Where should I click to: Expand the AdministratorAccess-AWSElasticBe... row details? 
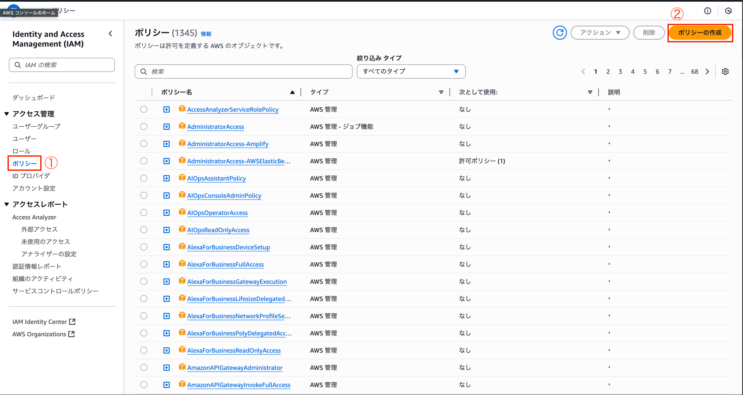(167, 161)
